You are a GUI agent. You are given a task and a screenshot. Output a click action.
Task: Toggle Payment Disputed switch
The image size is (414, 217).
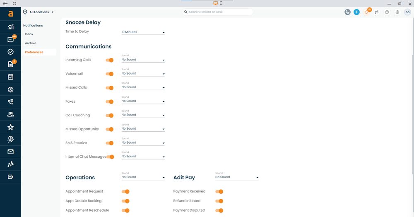[x=219, y=210]
